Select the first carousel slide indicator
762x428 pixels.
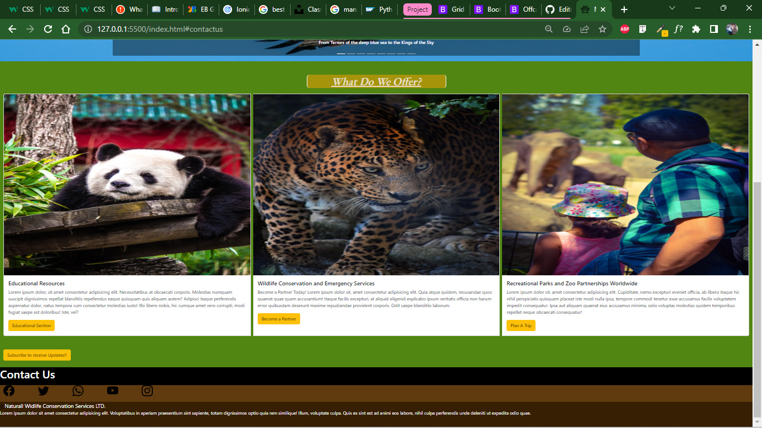341,53
